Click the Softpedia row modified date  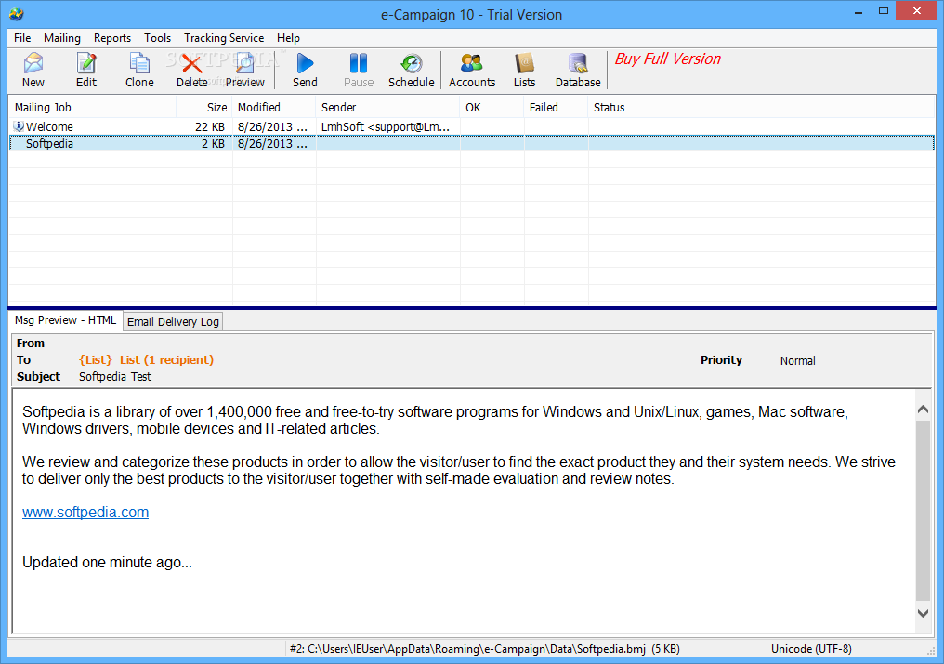tap(273, 143)
